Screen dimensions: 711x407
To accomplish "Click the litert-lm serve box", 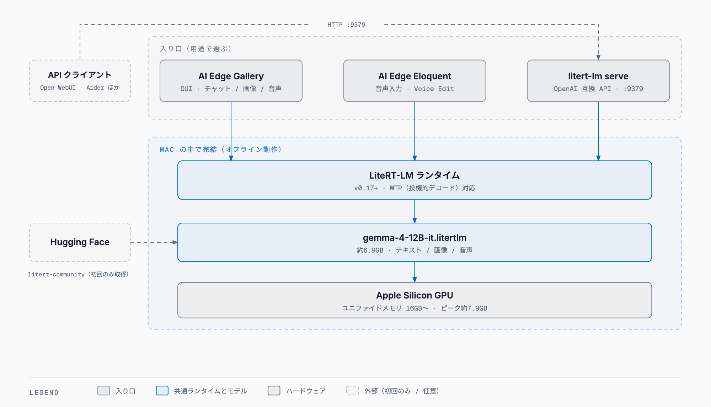I will (598, 81).
